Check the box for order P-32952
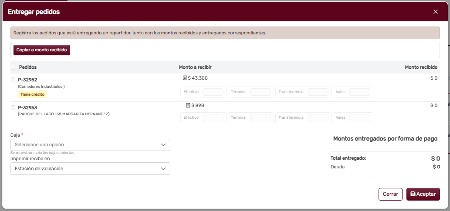The width and height of the screenshot is (450, 211). [13, 80]
